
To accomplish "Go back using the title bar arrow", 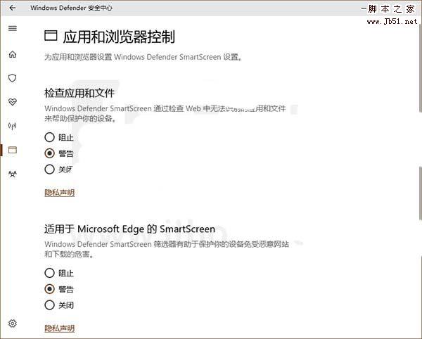I will (13, 8).
